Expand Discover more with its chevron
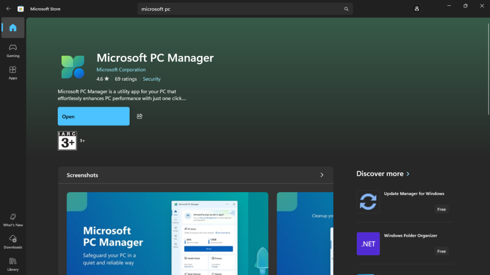490x275 pixels. point(408,174)
